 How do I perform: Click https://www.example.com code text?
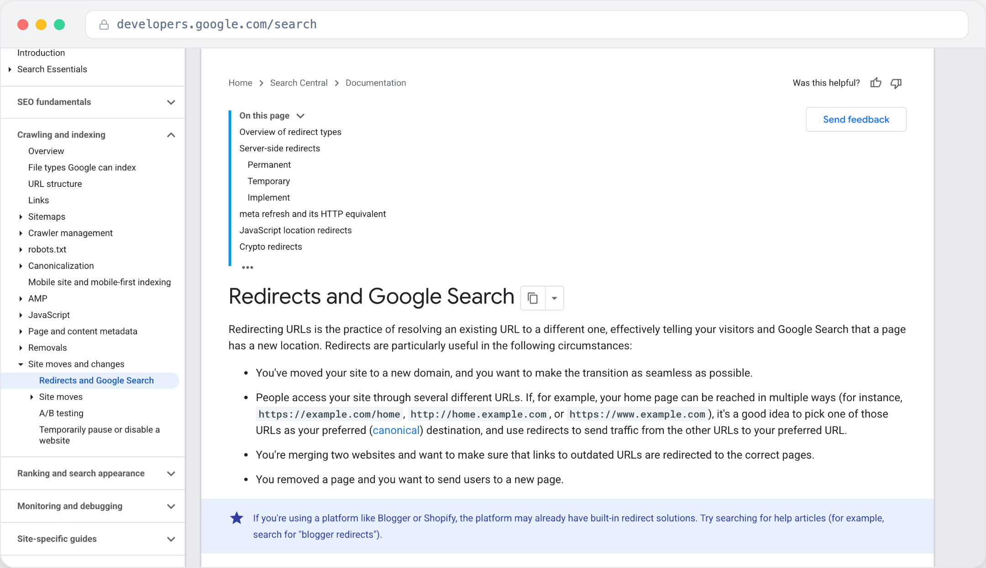[x=637, y=414]
